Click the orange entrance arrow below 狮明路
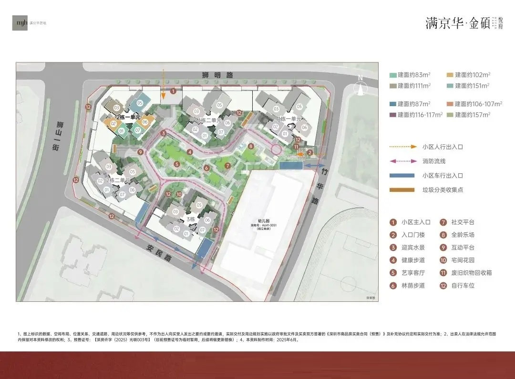The image size is (515, 379). pyautogui.click(x=163, y=84)
